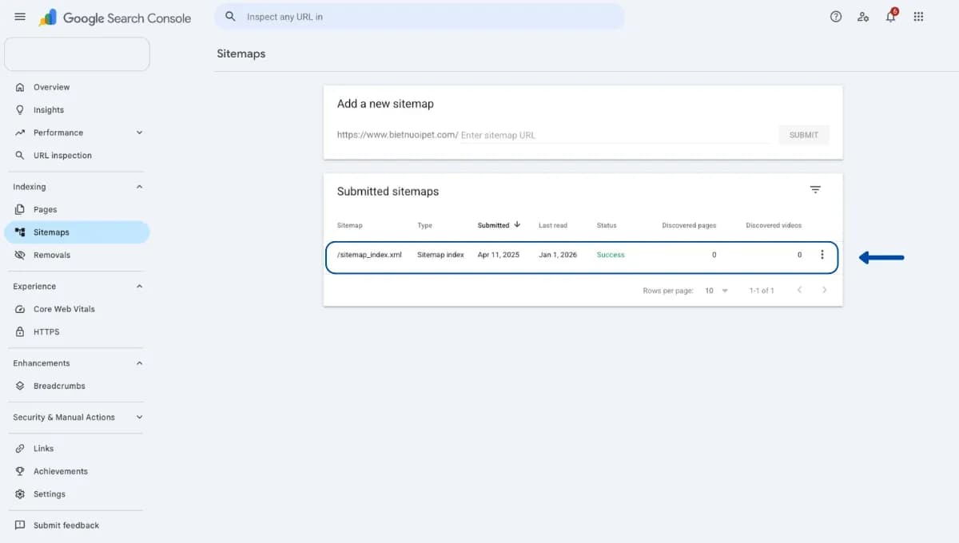Click the Type column header
The height and width of the screenshot is (543, 959).
[x=424, y=225]
